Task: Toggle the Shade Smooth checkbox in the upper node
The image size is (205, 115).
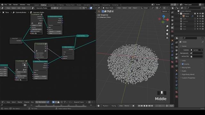Action: (32, 31)
